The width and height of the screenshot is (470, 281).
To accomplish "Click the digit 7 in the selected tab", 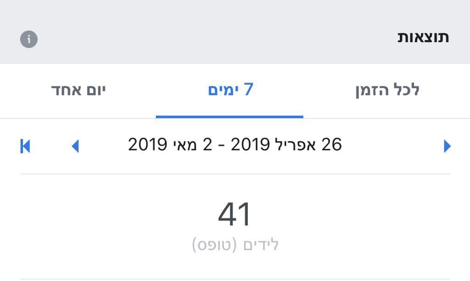I will click(248, 89).
